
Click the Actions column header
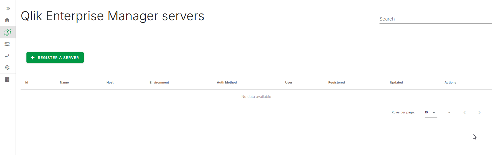point(450,83)
